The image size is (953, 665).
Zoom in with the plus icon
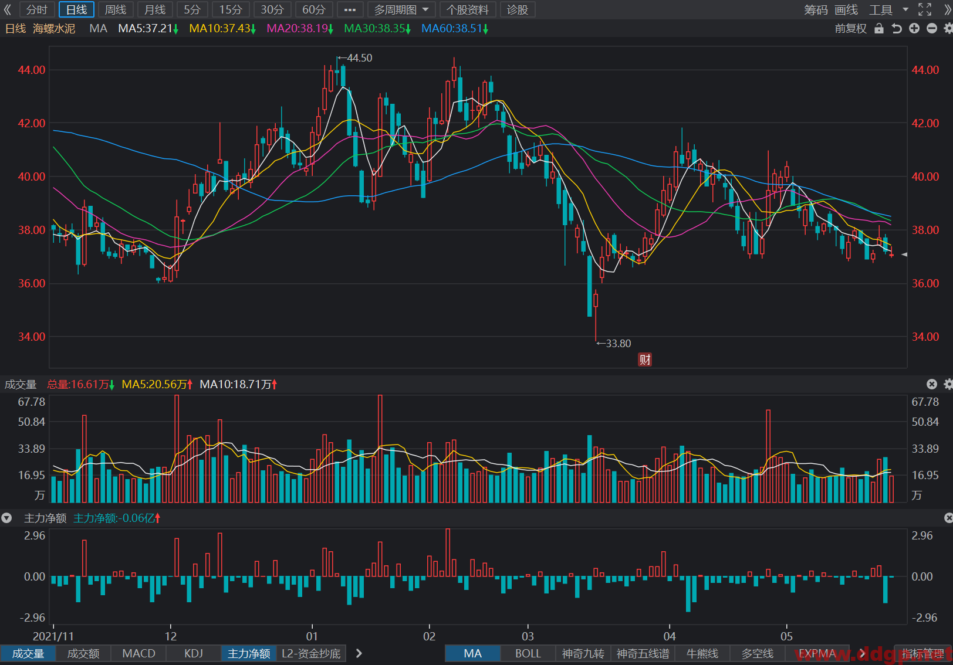914,28
